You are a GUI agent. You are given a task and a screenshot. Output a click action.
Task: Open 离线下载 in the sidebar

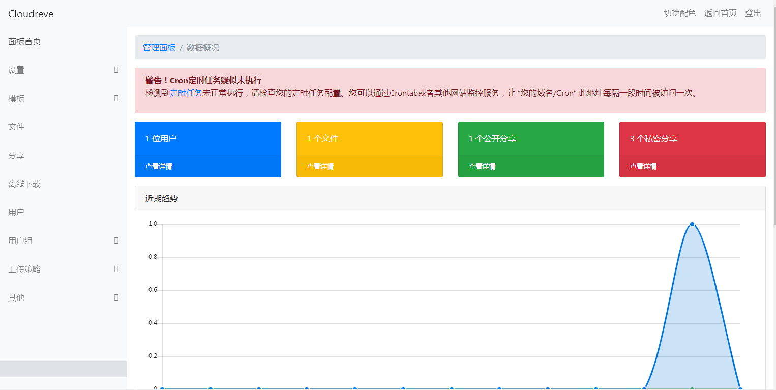(24, 184)
